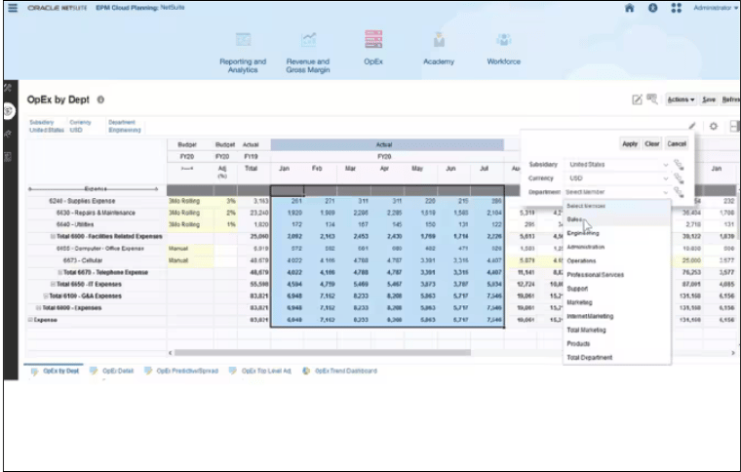This screenshot has height=472, width=741.
Task: Choose Products in department list
Action: 617,343
